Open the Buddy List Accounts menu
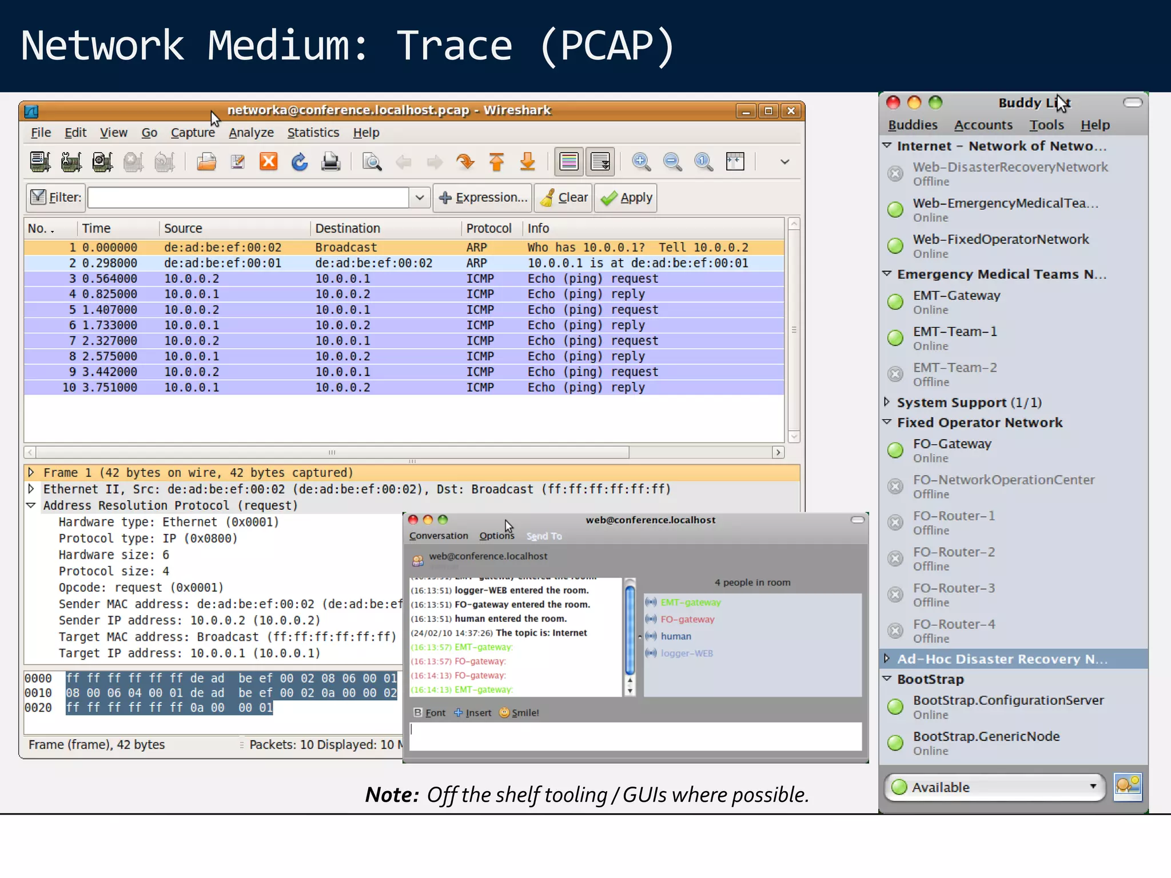1171x878 pixels. click(983, 125)
